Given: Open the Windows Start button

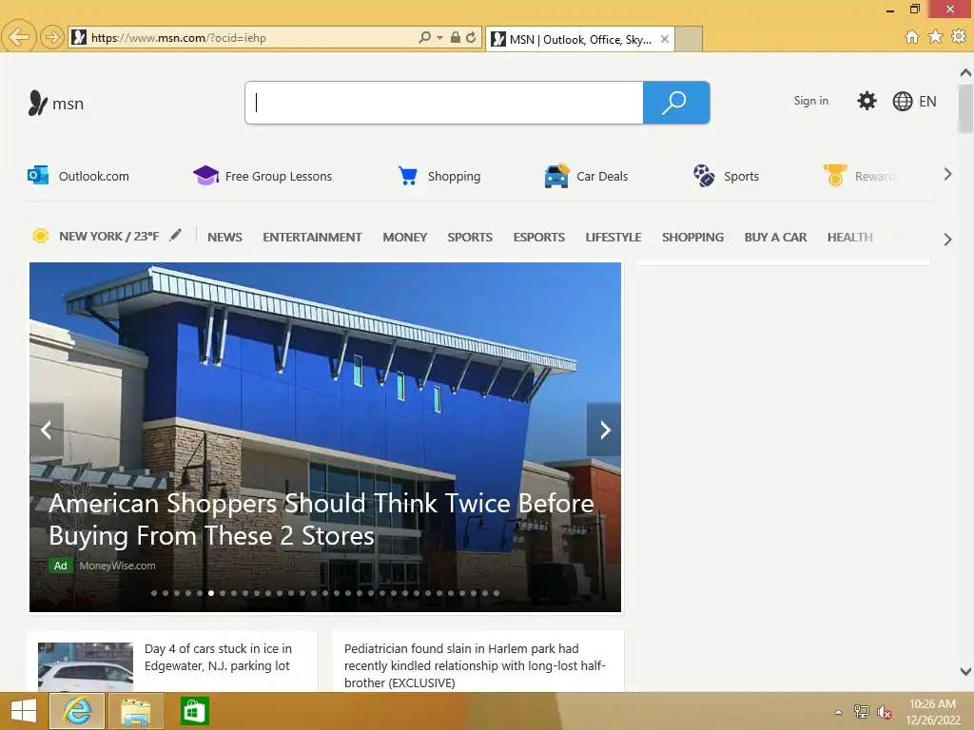Looking at the screenshot, I should tap(24, 711).
